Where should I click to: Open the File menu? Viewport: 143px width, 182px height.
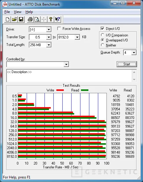coord(7,12)
